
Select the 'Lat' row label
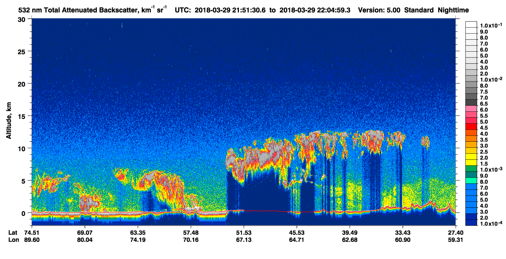(x=13, y=233)
